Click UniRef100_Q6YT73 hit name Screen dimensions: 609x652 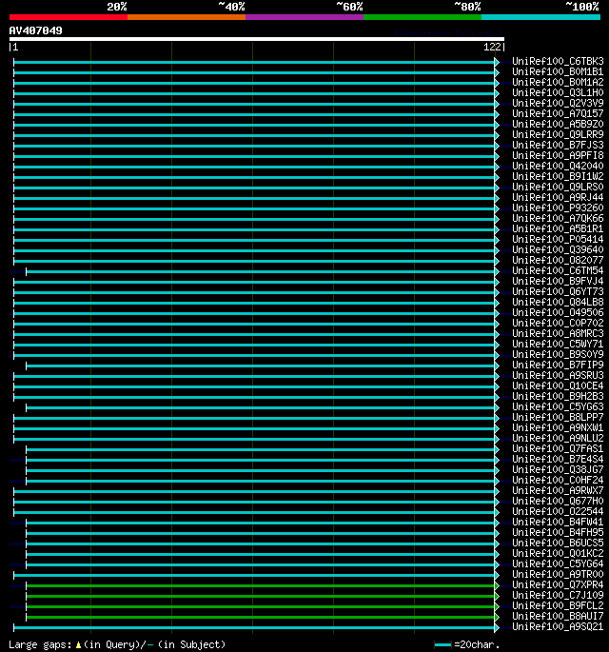(x=558, y=292)
